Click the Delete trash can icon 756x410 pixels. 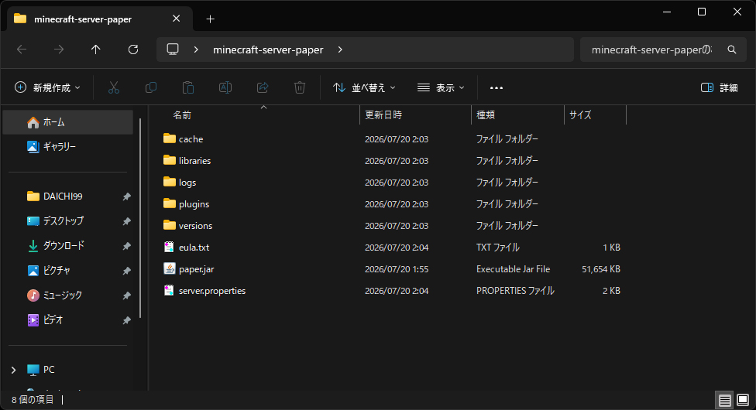[300, 87]
